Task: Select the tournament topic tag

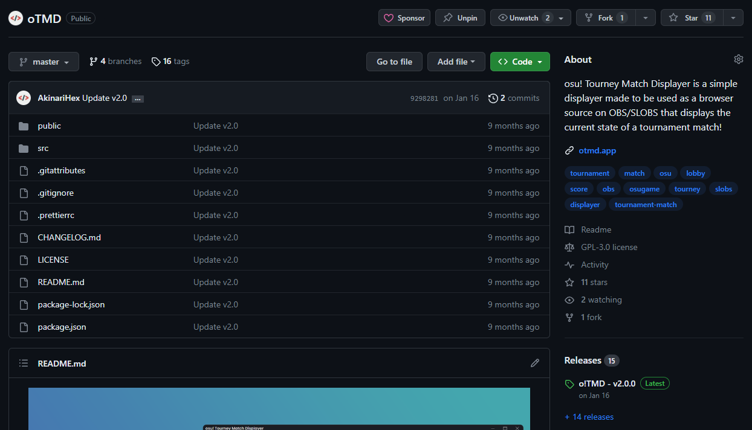Action: coord(590,173)
